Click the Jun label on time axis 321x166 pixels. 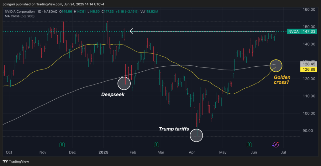pos(254,152)
